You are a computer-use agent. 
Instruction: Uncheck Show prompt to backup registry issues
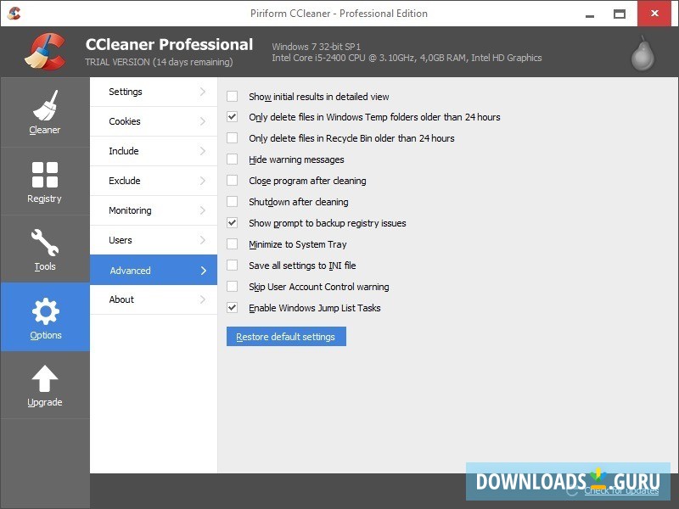pyautogui.click(x=232, y=223)
